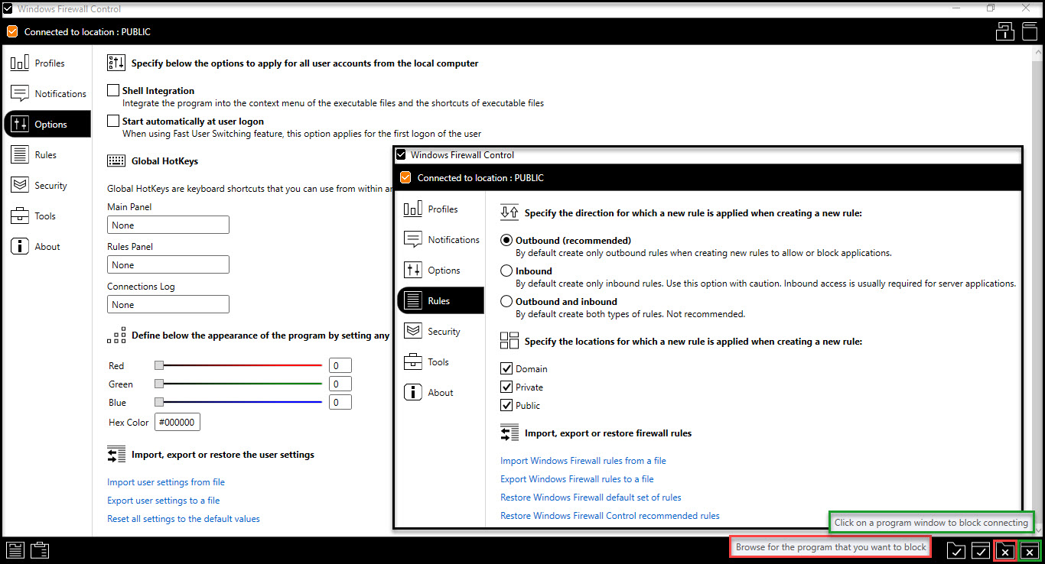
Task: Click orange shield status icon in main header
Action: 11,32
